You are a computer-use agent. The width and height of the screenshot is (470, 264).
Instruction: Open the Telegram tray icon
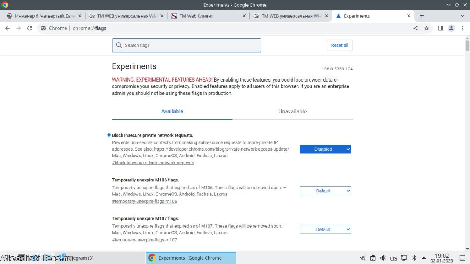pos(362,258)
